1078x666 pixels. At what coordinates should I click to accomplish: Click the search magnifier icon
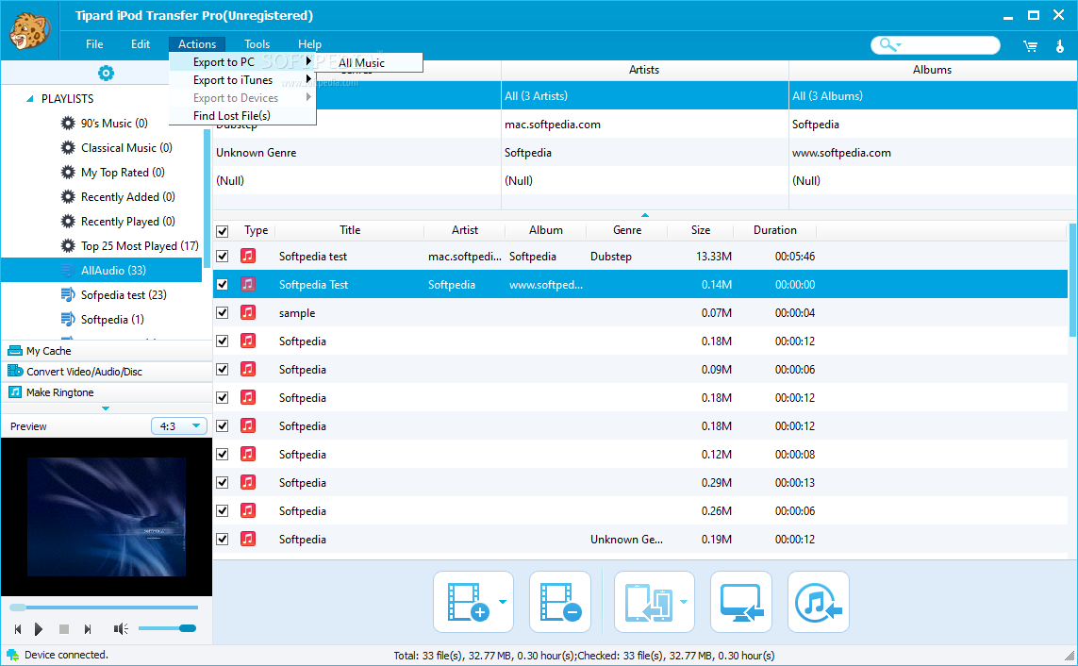[887, 44]
